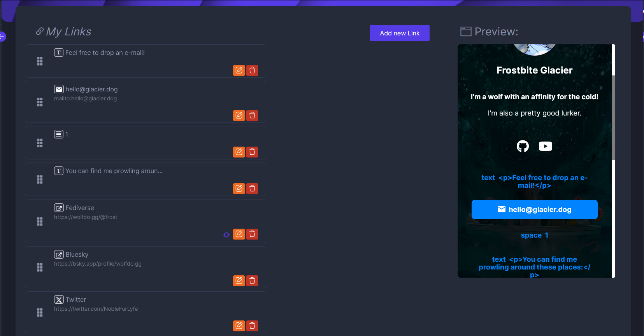Grab the drag handle of the 'You can find me' row
This screenshot has width=644, height=336.
40,179
